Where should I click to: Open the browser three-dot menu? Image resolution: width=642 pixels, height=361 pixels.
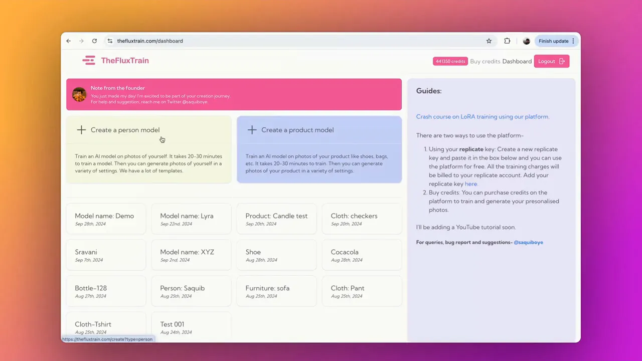coord(574,41)
